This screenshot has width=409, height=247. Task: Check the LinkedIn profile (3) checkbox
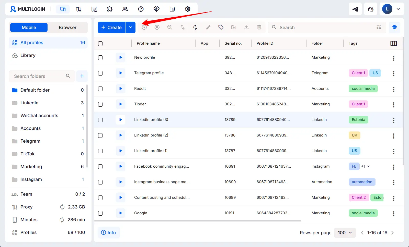coord(100,120)
